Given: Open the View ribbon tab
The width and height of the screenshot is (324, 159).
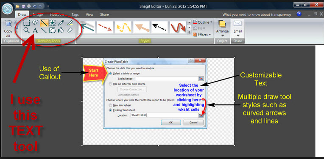Looking at the screenshot, I should coord(89,15).
